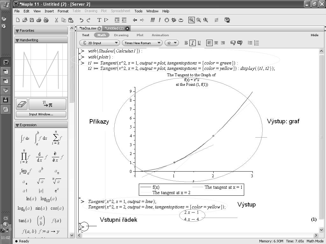Toggle underline formatting
The height and width of the screenshot is (244, 326).
[199, 43]
